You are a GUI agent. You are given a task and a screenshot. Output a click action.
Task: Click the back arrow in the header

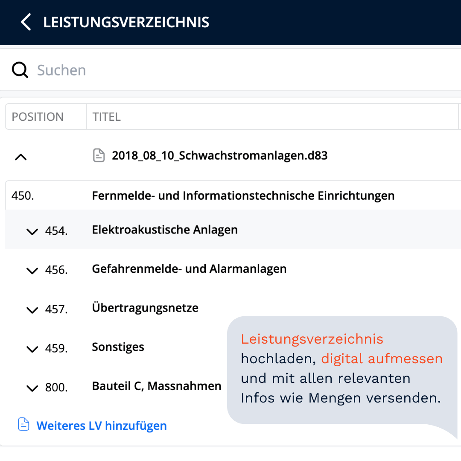click(26, 22)
